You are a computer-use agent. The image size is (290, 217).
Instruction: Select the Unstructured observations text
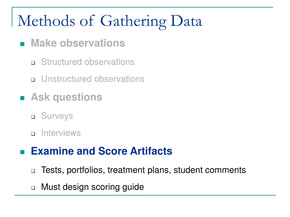pos(93,79)
